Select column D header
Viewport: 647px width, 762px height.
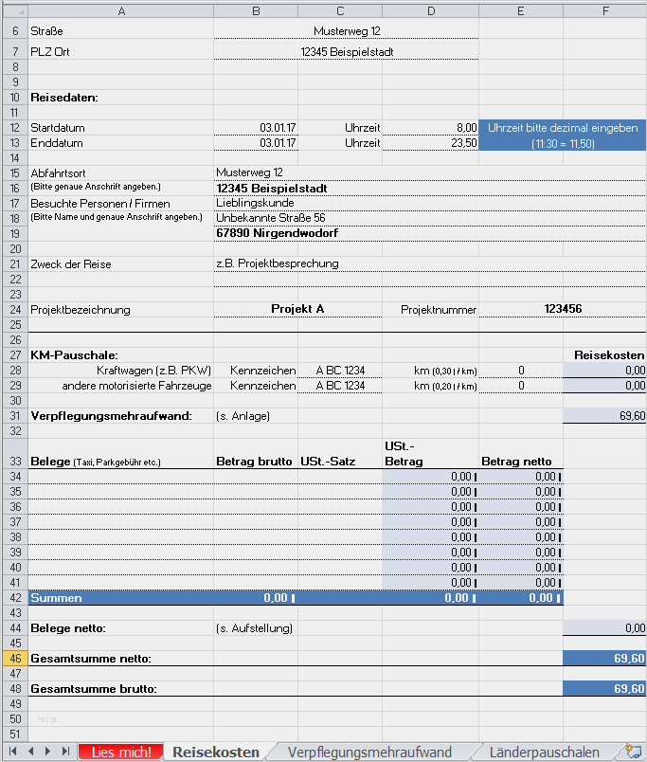point(431,10)
